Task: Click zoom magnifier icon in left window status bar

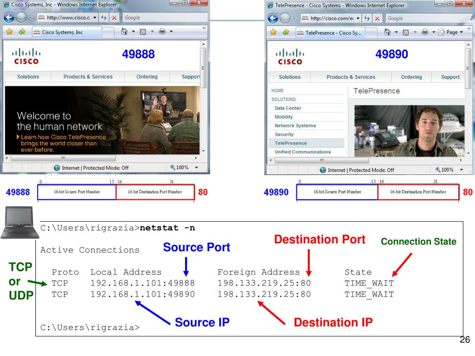Action: click(x=173, y=167)
